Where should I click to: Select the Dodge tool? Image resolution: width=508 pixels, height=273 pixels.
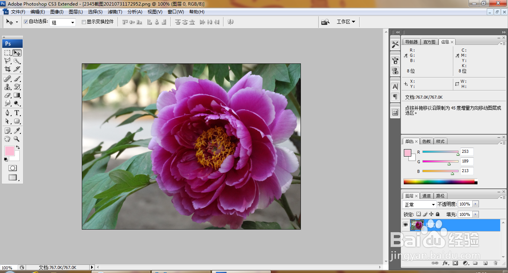[17, 103]
